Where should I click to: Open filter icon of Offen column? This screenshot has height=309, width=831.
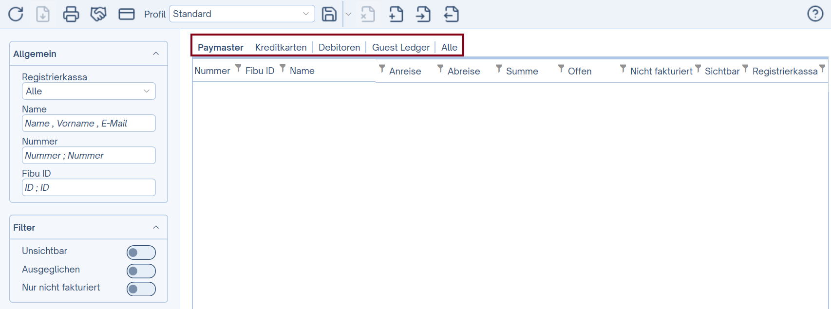(x=623, y=69)
